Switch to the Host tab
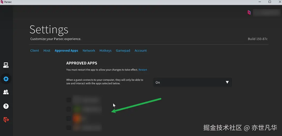Viewport: 282px width, 136px height. (x=47, y=50)
